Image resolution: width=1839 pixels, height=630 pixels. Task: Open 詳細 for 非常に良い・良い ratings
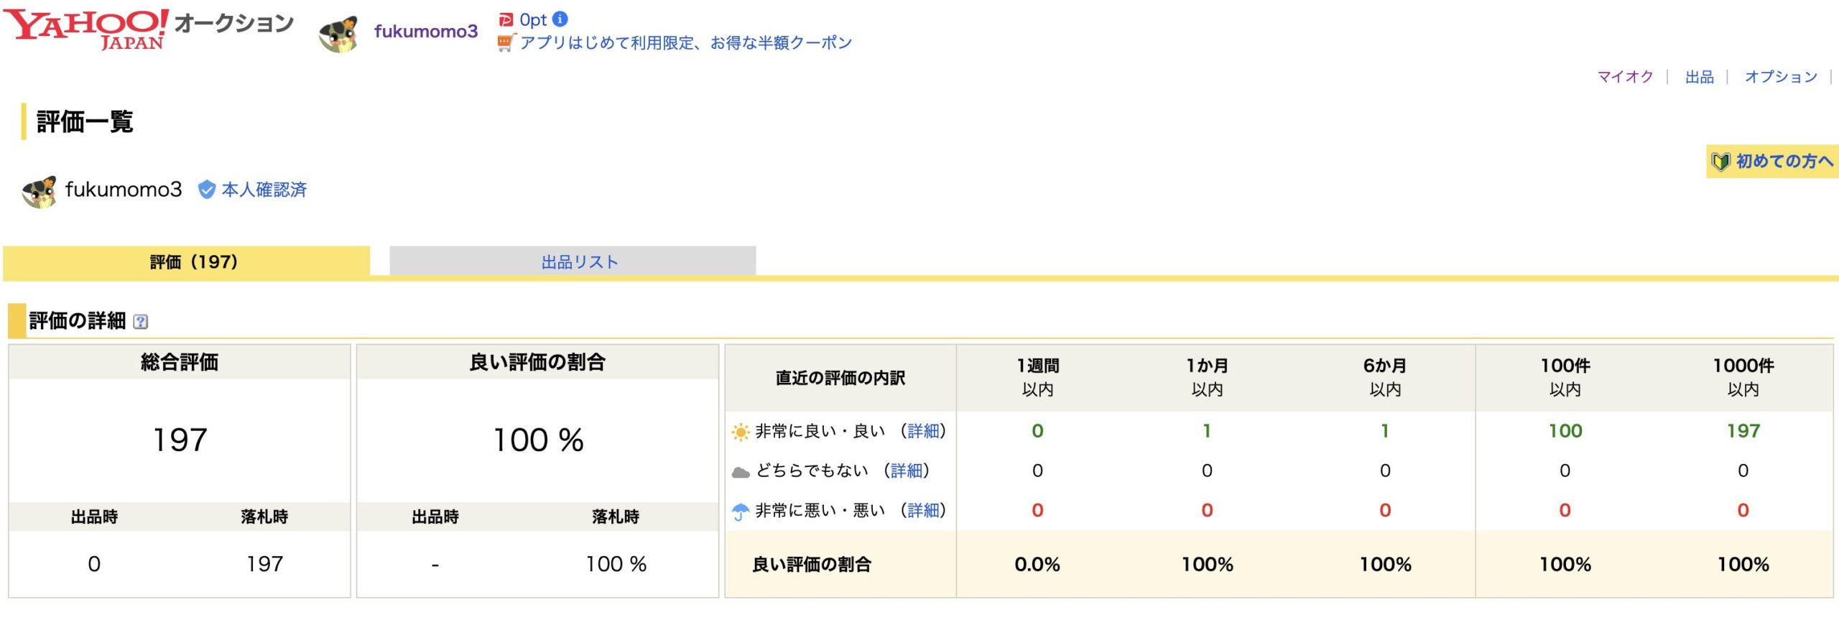tap(923, 431)
